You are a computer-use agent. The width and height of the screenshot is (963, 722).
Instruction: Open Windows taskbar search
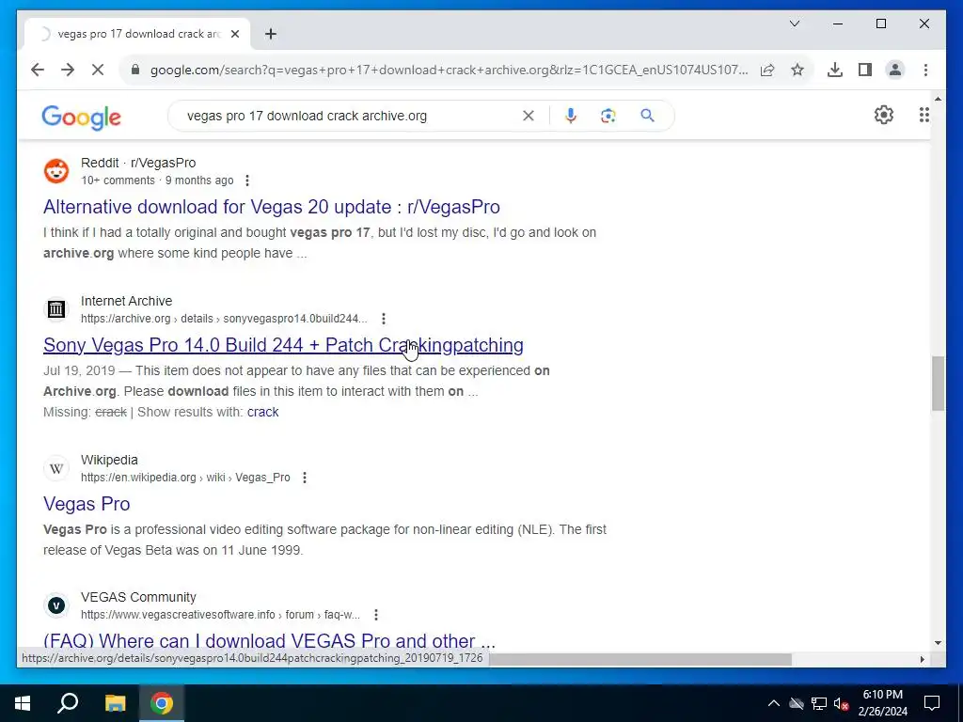pos(68,703)
